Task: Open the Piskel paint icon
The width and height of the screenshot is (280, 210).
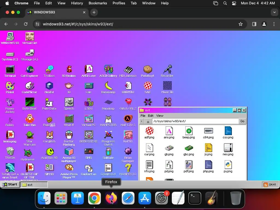Action: pyautogui.click(x=10, y=88)
